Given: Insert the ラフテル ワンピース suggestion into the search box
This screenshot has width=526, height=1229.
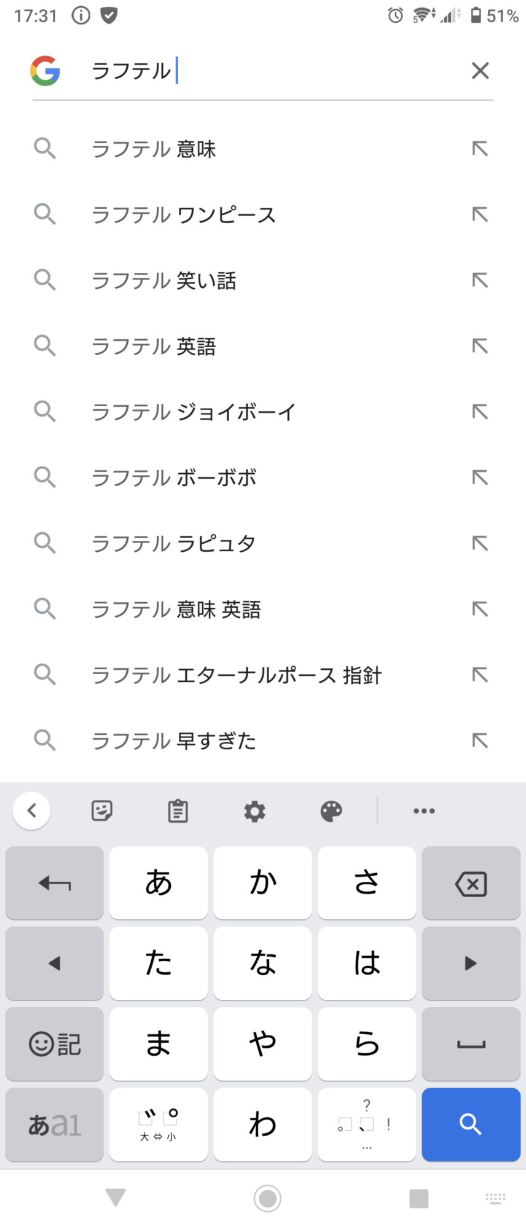Looking at the screenshot, I should [480, 214].
